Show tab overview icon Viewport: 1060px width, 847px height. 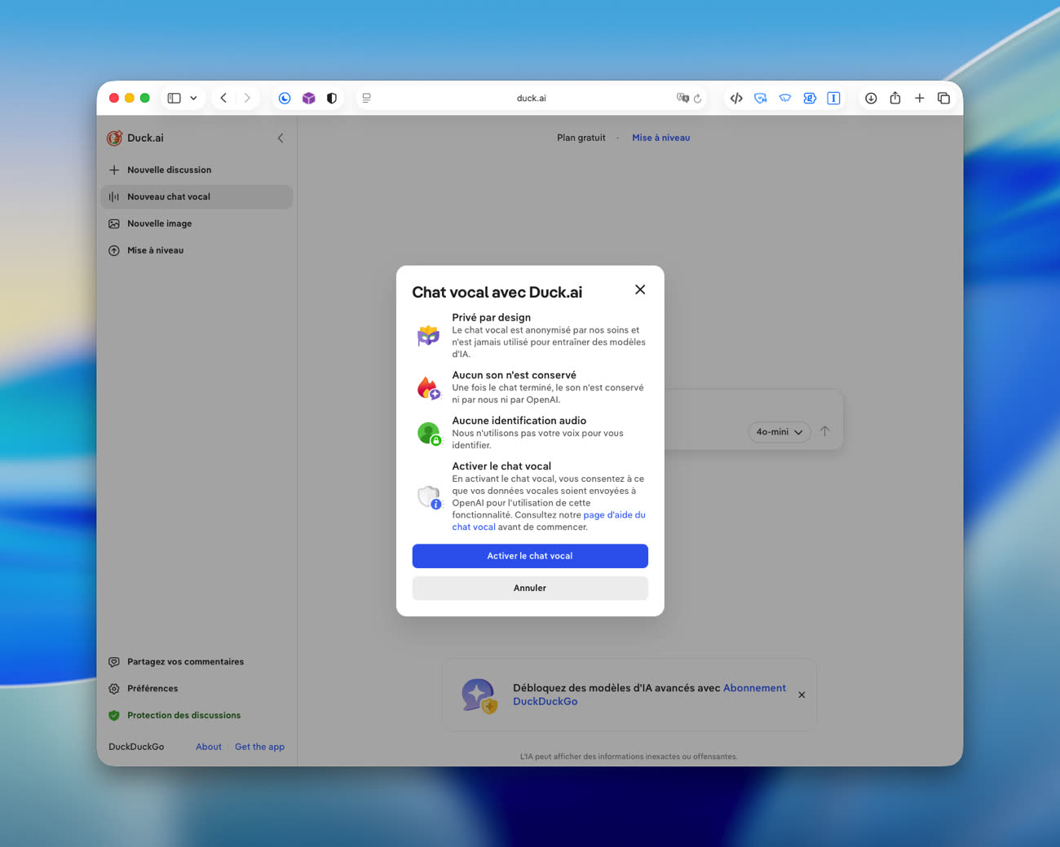[x=943, y=98]
